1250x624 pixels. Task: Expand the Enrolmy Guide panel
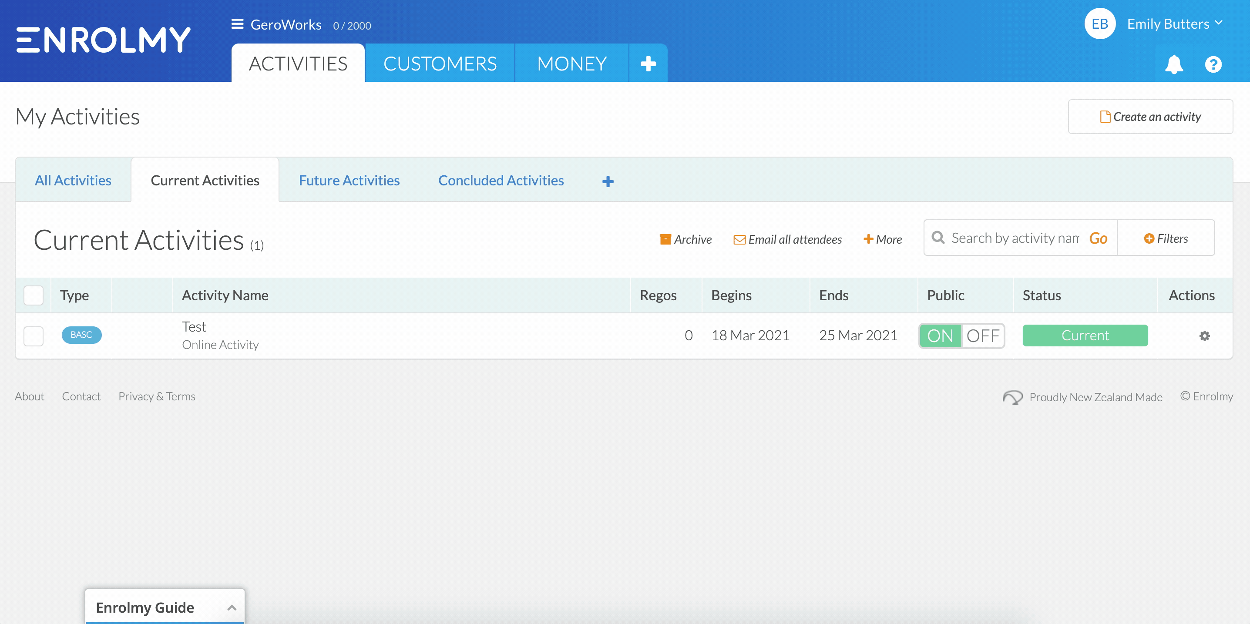pyautogui.click(x=165, y=607)
